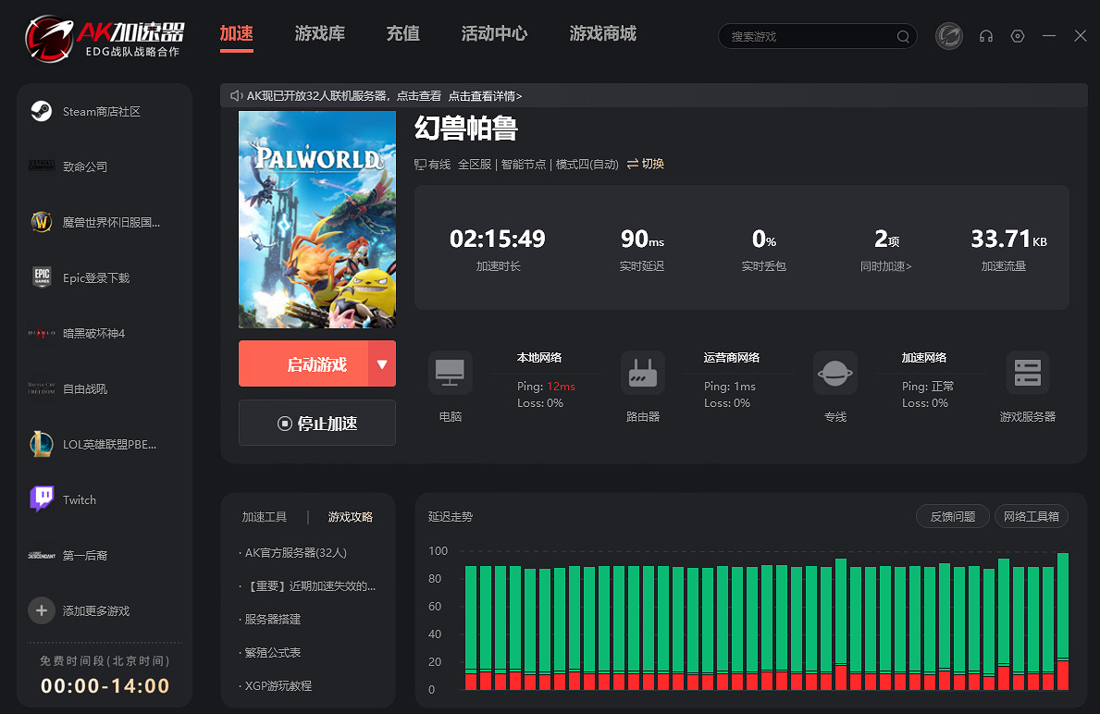
Task: Select the LOL英雄联盟PBE game icon
Action: tap(41, 444)
